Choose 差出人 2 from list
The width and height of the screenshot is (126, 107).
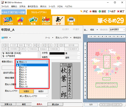(32, 68)
